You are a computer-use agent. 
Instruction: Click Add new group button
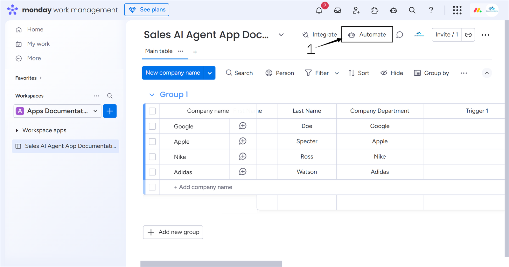pos(173,232)
